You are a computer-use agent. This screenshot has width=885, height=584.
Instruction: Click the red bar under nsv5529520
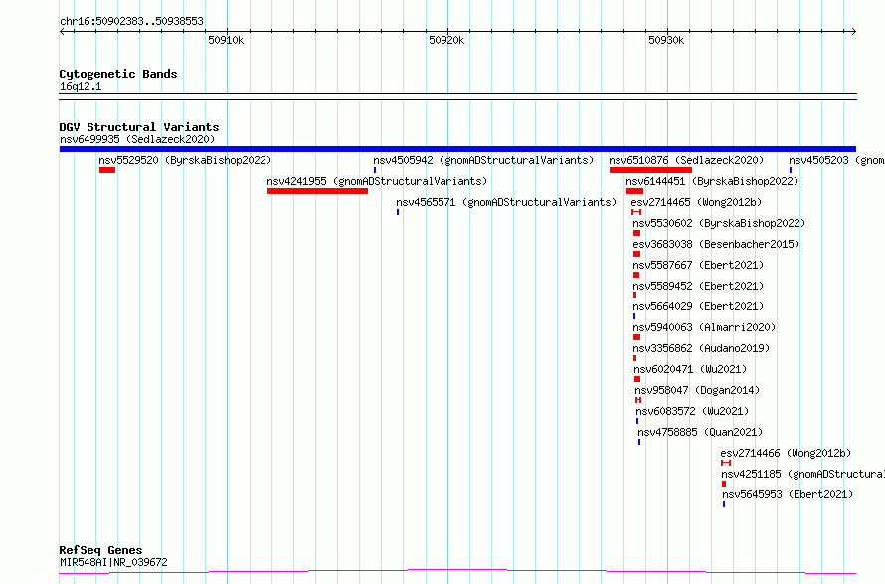tap(107, 170)
